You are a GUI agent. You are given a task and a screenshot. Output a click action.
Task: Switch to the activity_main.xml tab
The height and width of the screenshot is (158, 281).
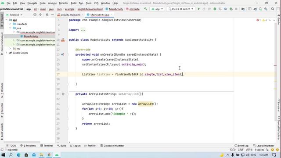[x=70, y=14]
